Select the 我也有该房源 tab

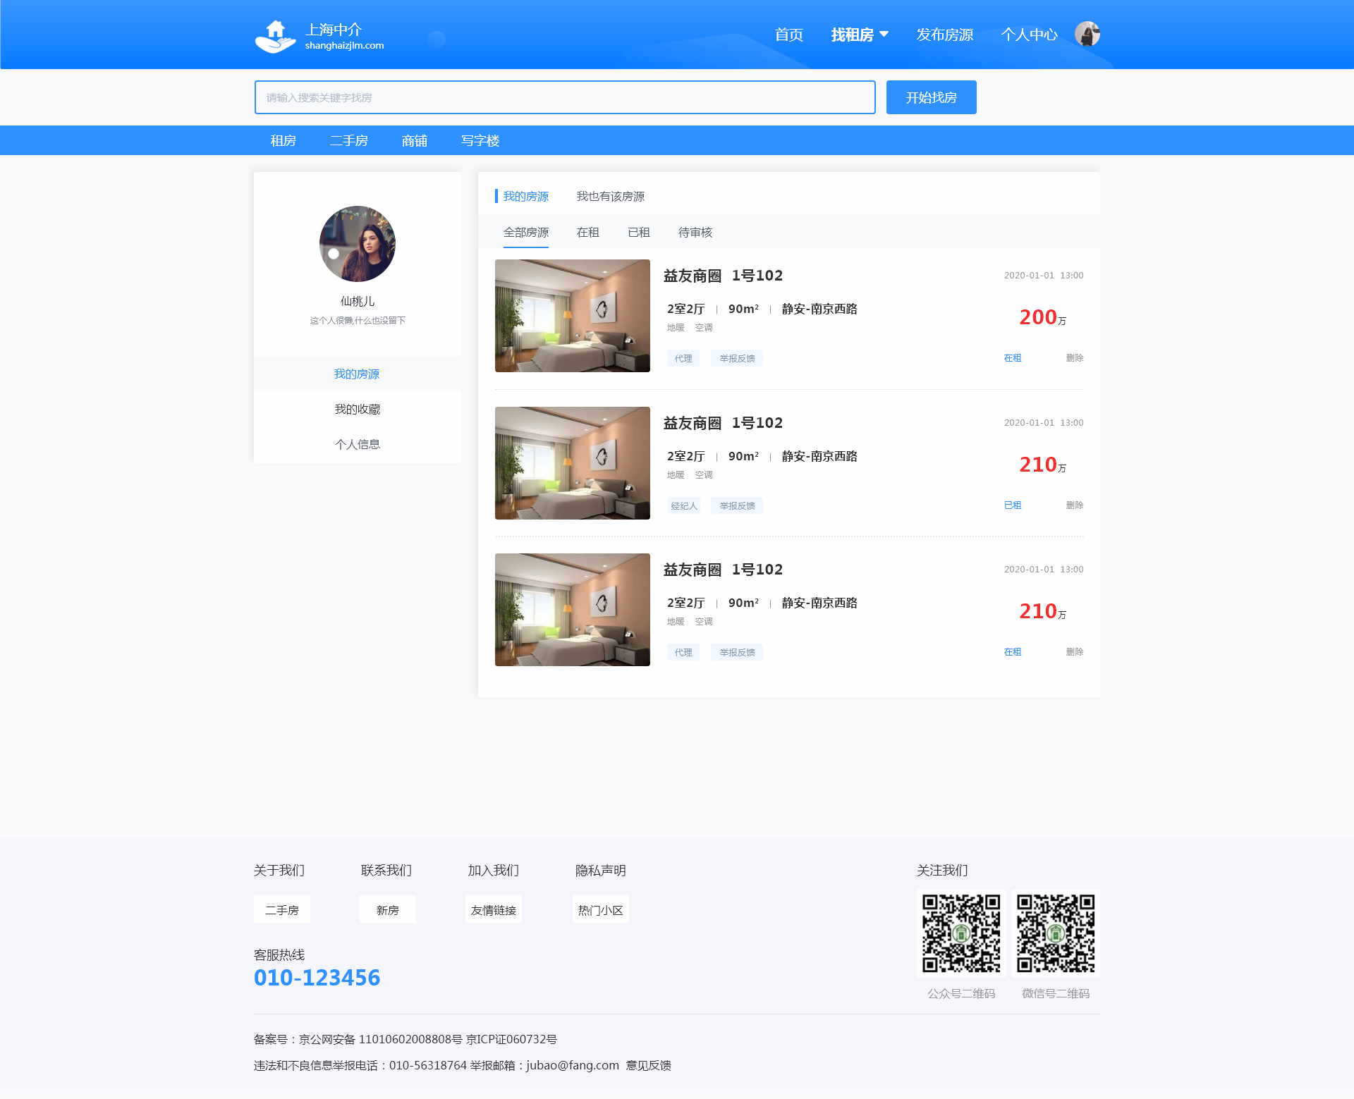tap(610, 197)
